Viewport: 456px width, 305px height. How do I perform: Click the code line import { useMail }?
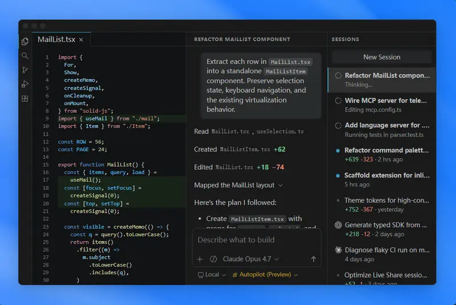point(109,119)
